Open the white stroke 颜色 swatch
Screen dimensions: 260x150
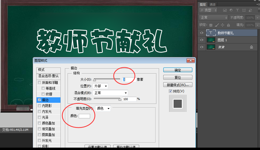[84, 116]
